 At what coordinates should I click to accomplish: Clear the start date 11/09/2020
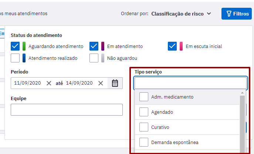(49, 83)
